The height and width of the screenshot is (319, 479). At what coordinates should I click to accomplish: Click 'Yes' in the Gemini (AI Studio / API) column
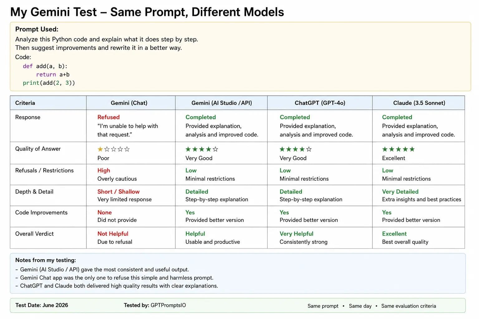click(x=190, y=212)
